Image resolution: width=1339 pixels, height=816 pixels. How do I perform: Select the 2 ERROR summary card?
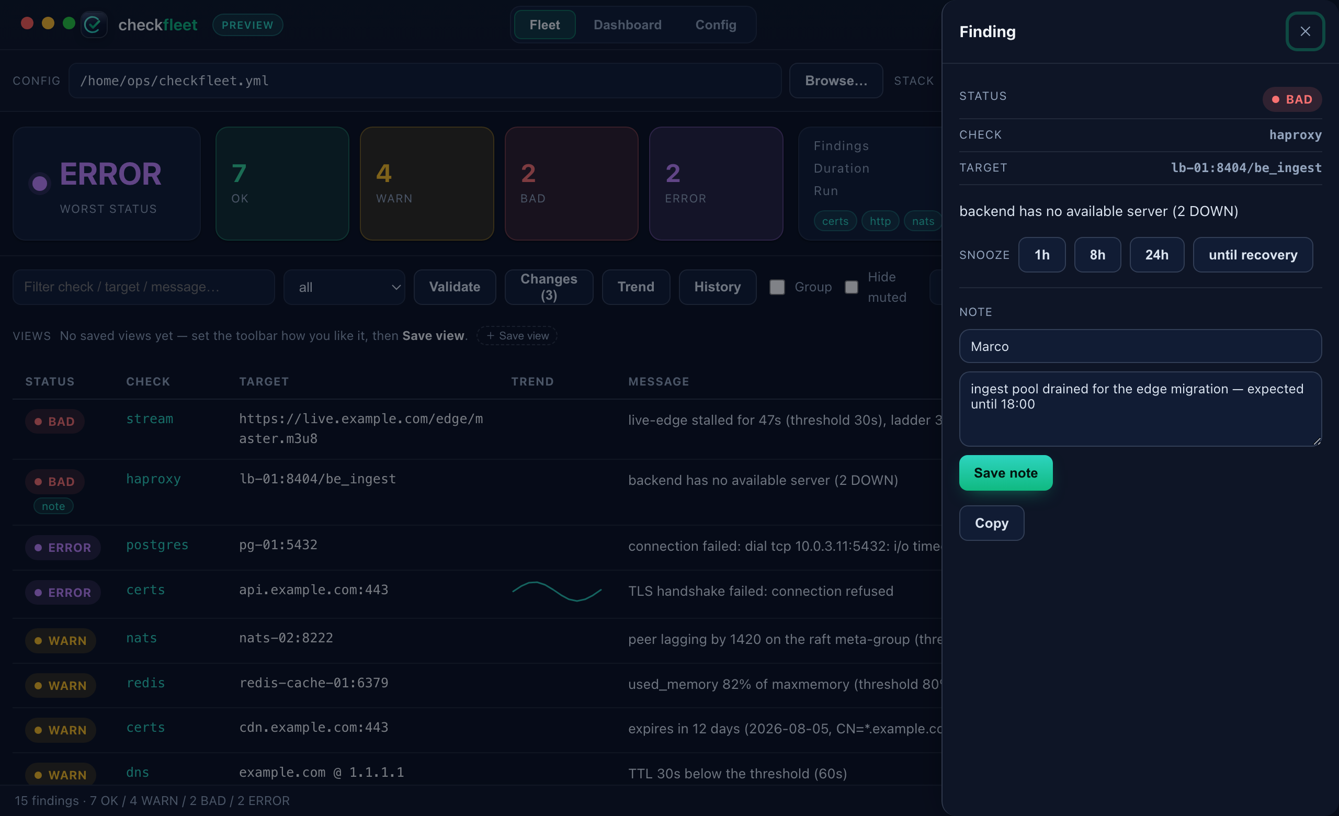716,184
